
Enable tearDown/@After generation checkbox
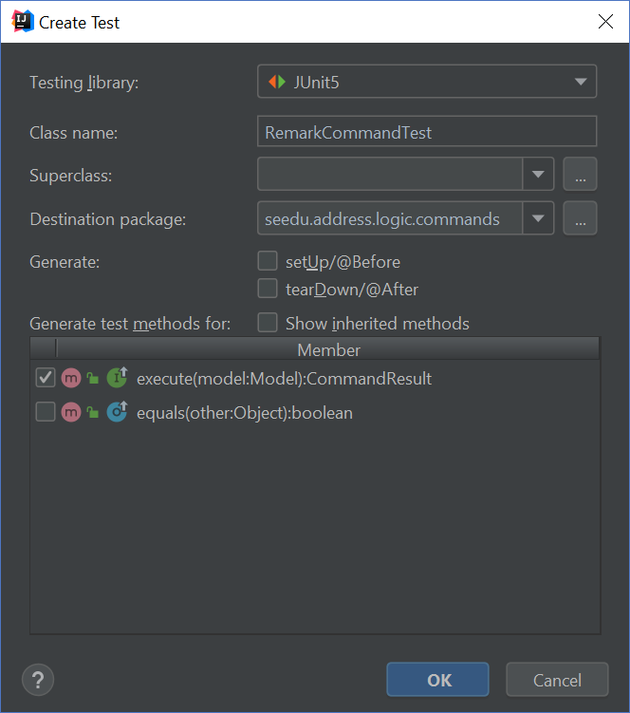pos(268,289)
